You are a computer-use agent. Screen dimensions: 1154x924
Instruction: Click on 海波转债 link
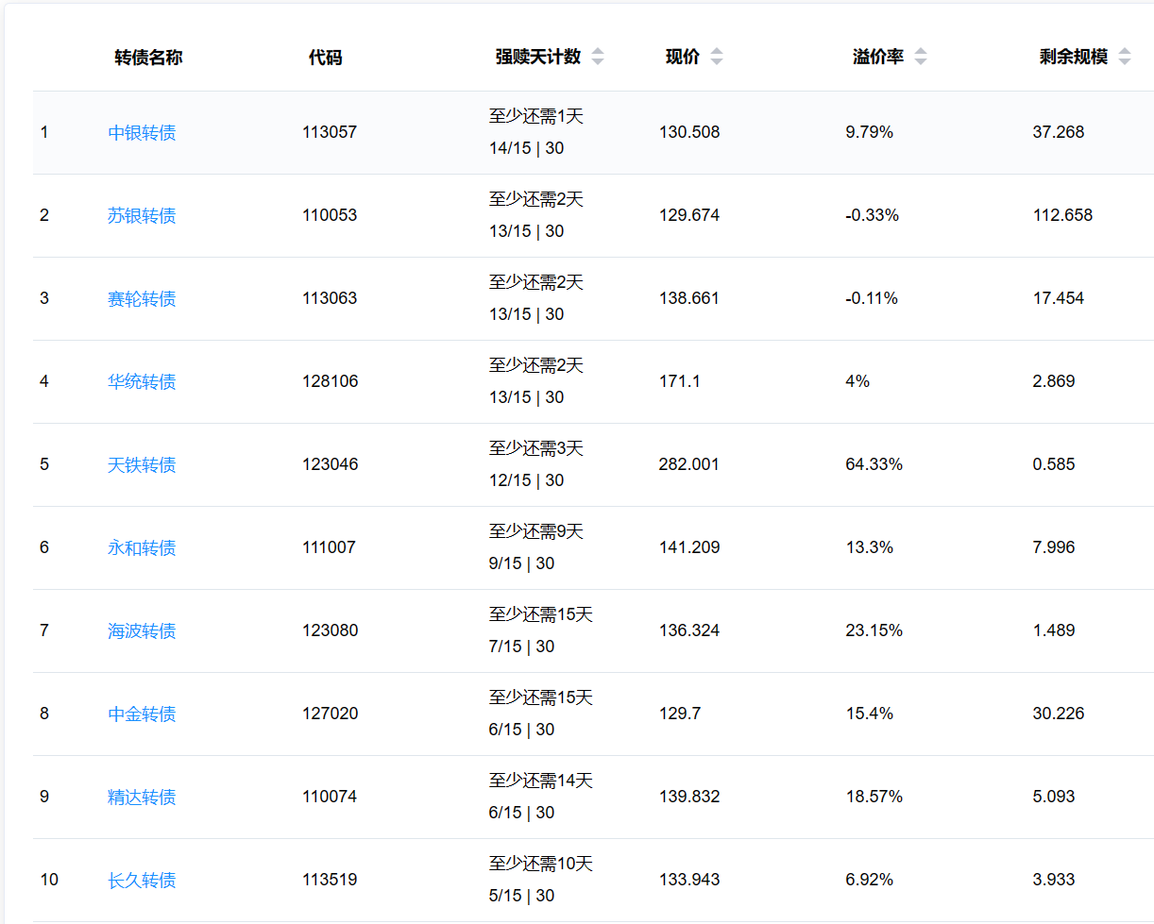(142, 631)
